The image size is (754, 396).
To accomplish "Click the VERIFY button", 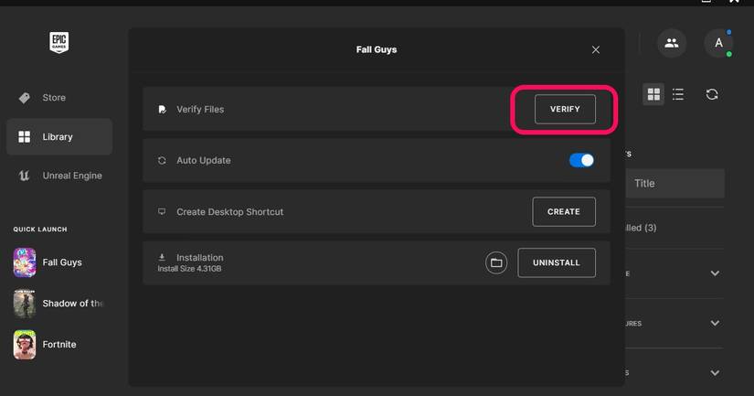I will point(565,109).
